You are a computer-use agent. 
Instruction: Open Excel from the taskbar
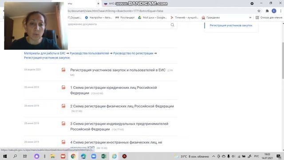104,156
